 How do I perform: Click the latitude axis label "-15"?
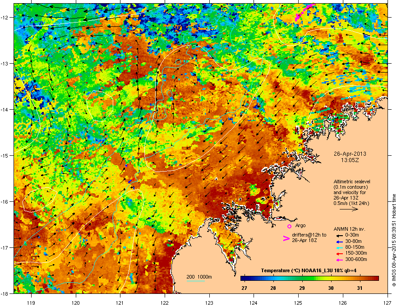[x=5, y=155]
